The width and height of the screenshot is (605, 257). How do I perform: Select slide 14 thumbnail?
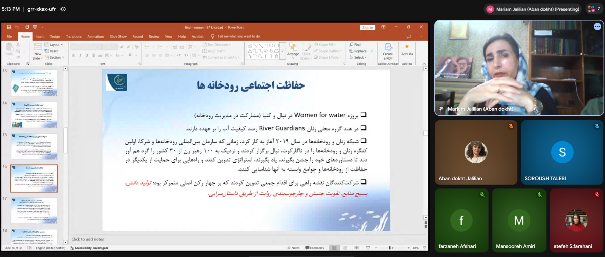[34, 114]
